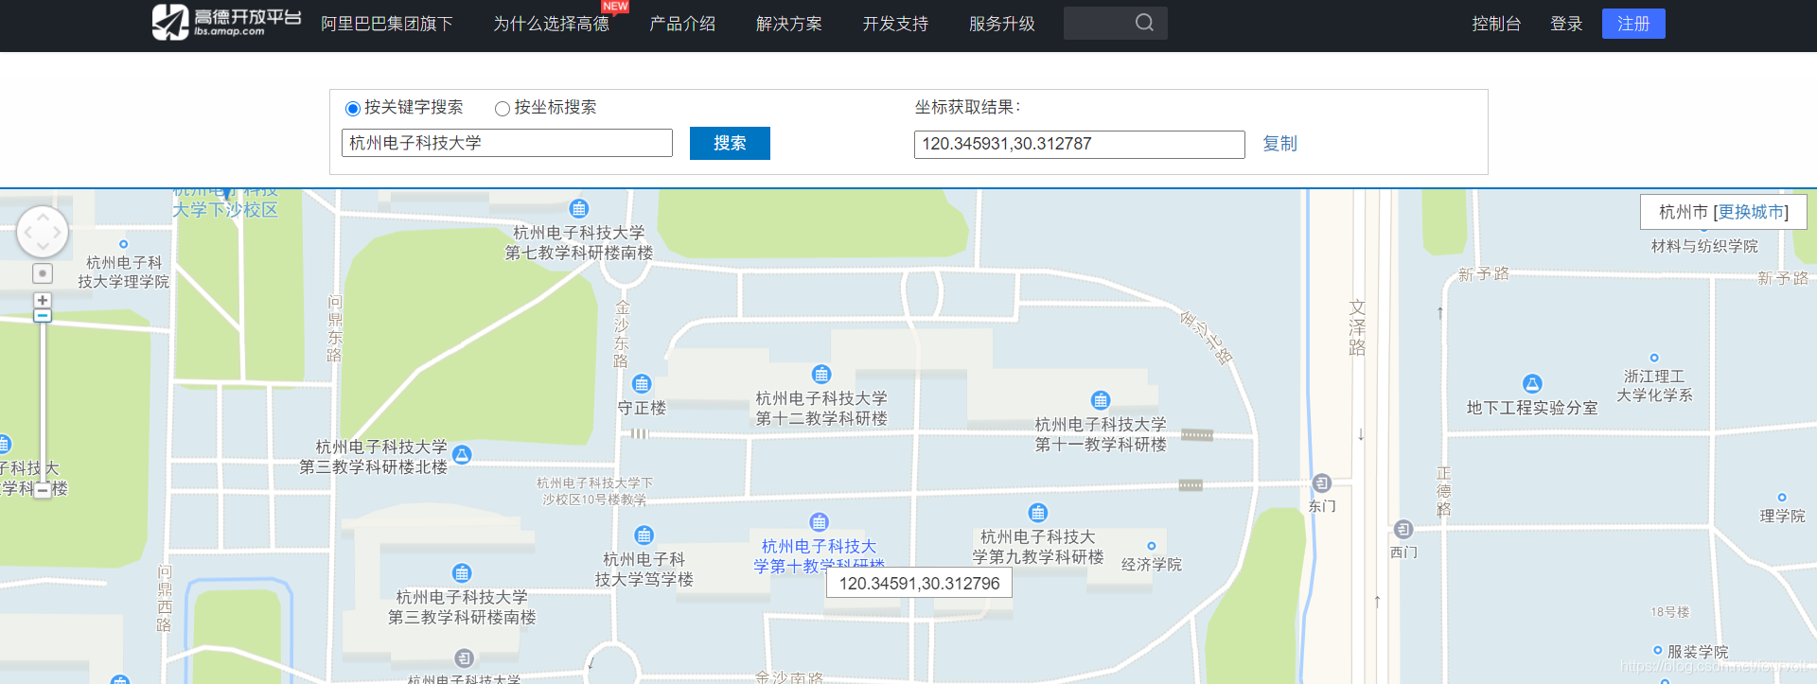This screenshot has width=1817, height=684.
Task: Click the header search magnifier icon
Action: (1144, 23)
